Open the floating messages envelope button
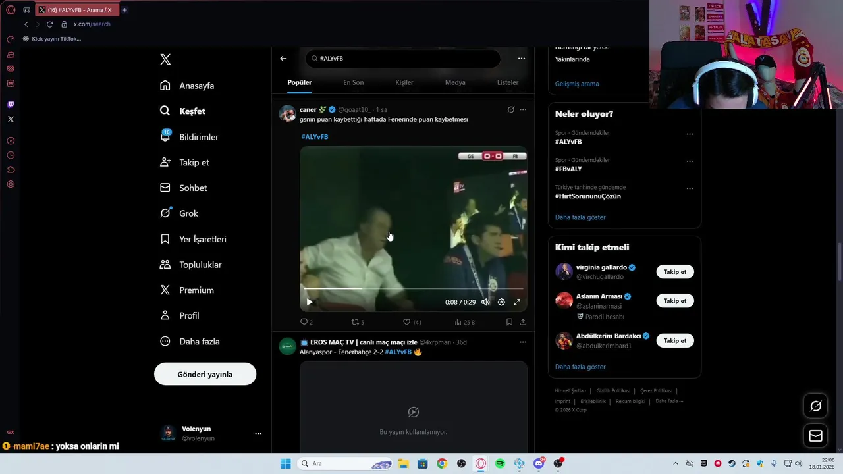This screenshot has width=843, height=474. tap(815, 436)
